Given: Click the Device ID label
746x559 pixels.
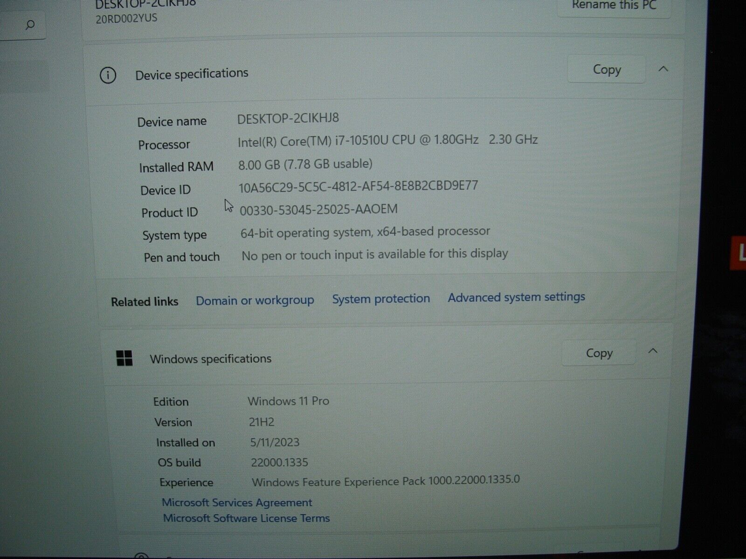Looking at the screenshot, I should click(166, 190).
